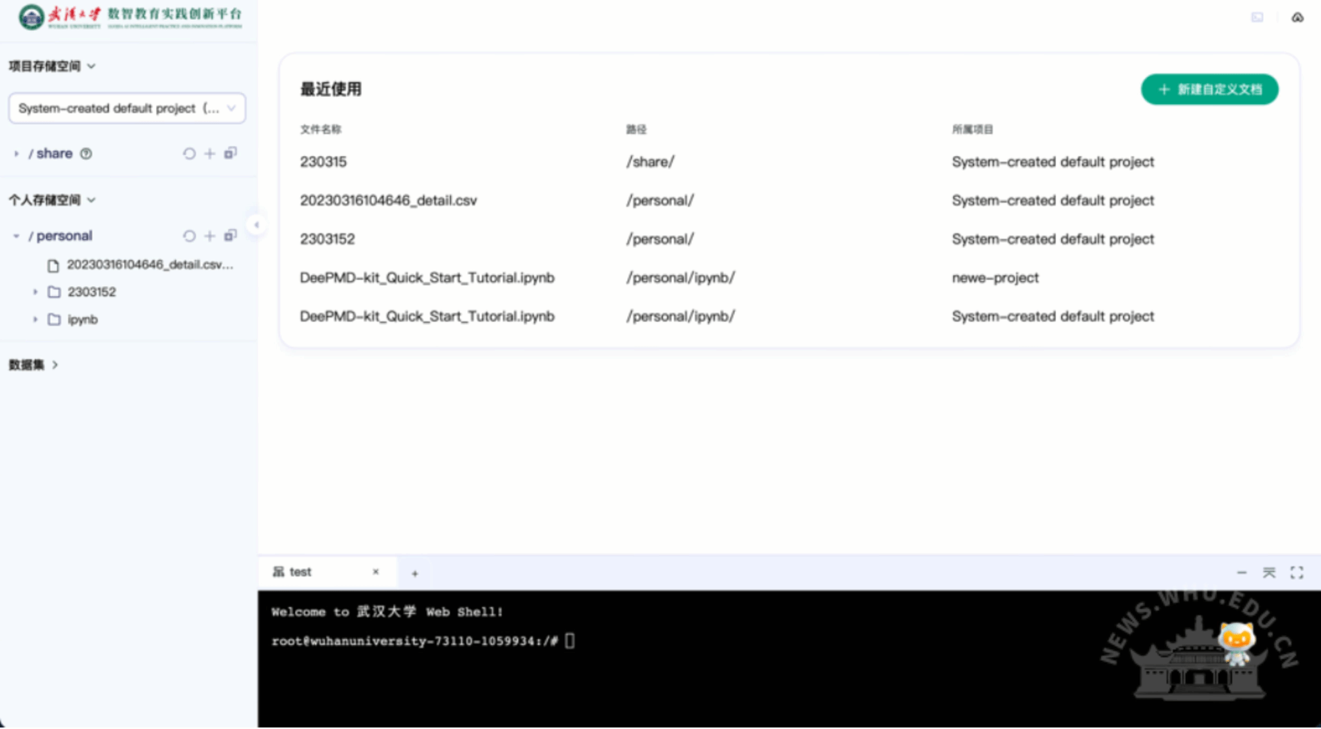Screen dimensions: 1321x729
Task: Expand terminal to fullscreen
Action: 1297,572
